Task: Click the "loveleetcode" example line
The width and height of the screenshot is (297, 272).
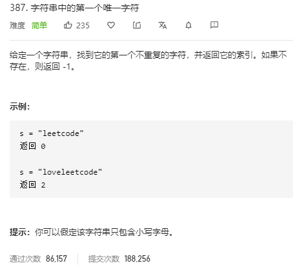Action: tap(61, 172)
